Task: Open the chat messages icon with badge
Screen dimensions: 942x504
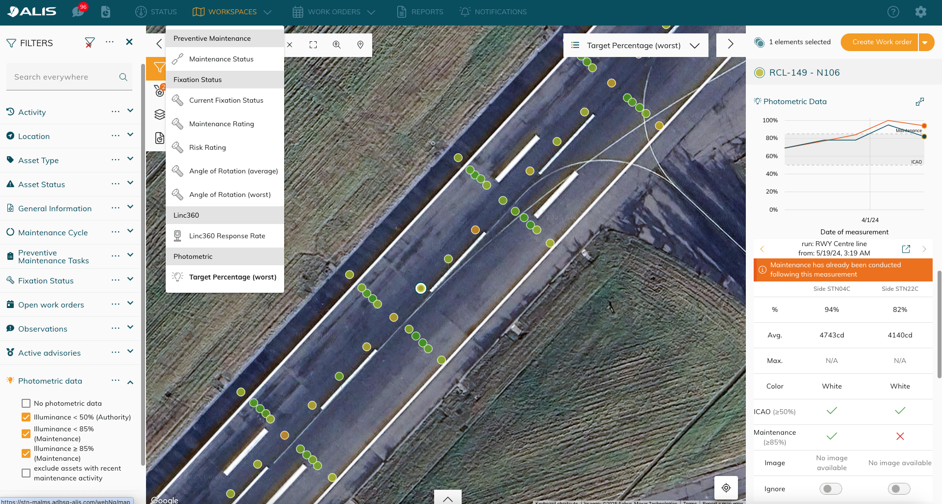Action: pyautogui.click(x=78, y=11)
